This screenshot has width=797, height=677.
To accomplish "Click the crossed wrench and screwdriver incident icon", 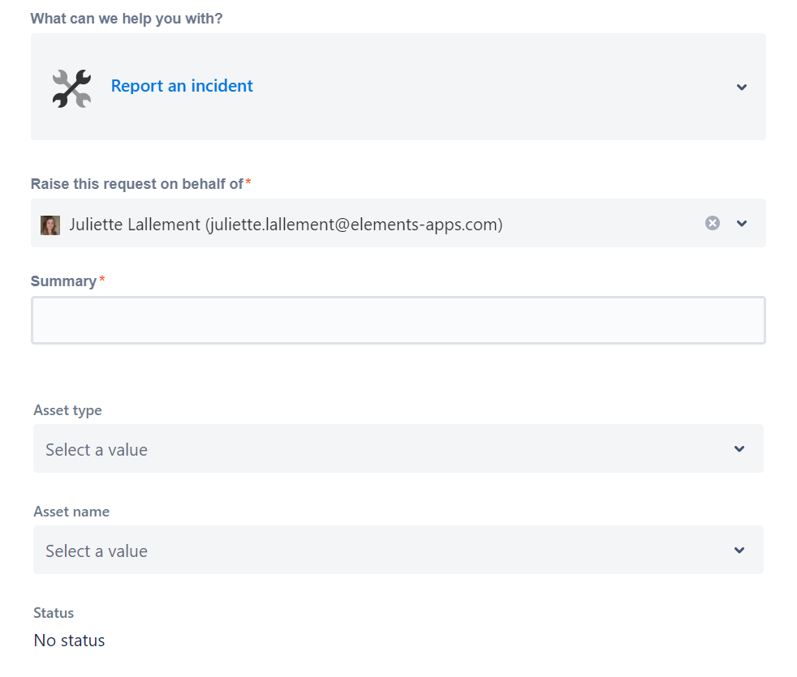I will click(x=71, y=86).
